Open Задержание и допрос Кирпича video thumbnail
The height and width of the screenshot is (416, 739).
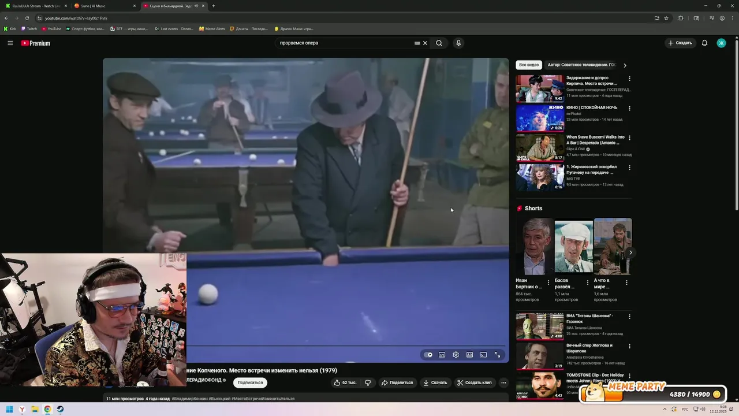[540, 88]
